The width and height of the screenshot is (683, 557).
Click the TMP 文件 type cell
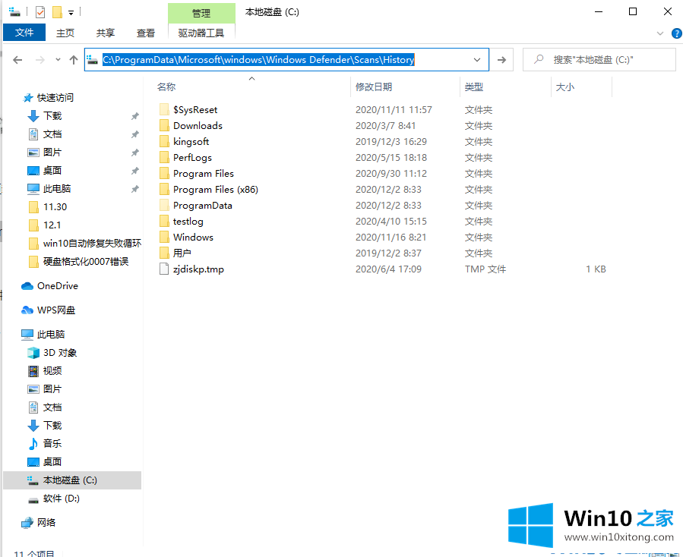click(x=485, y=269)
